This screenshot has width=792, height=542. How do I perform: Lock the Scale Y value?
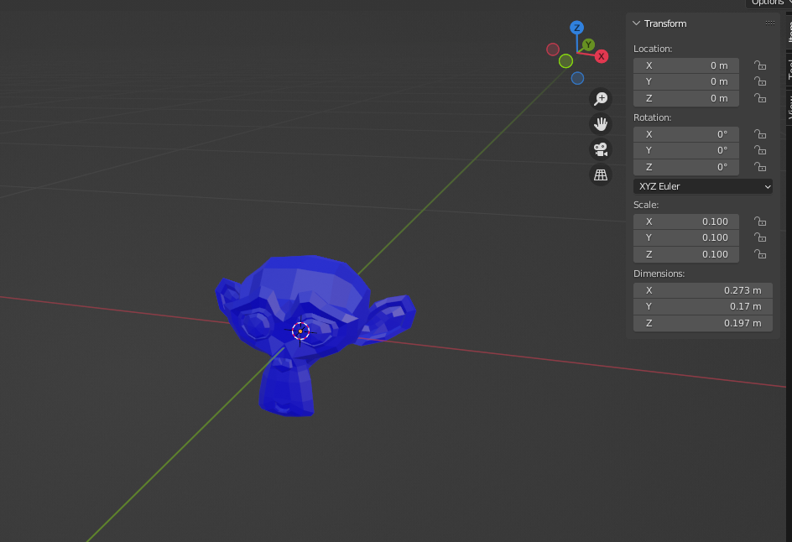[x=760, y=238]
